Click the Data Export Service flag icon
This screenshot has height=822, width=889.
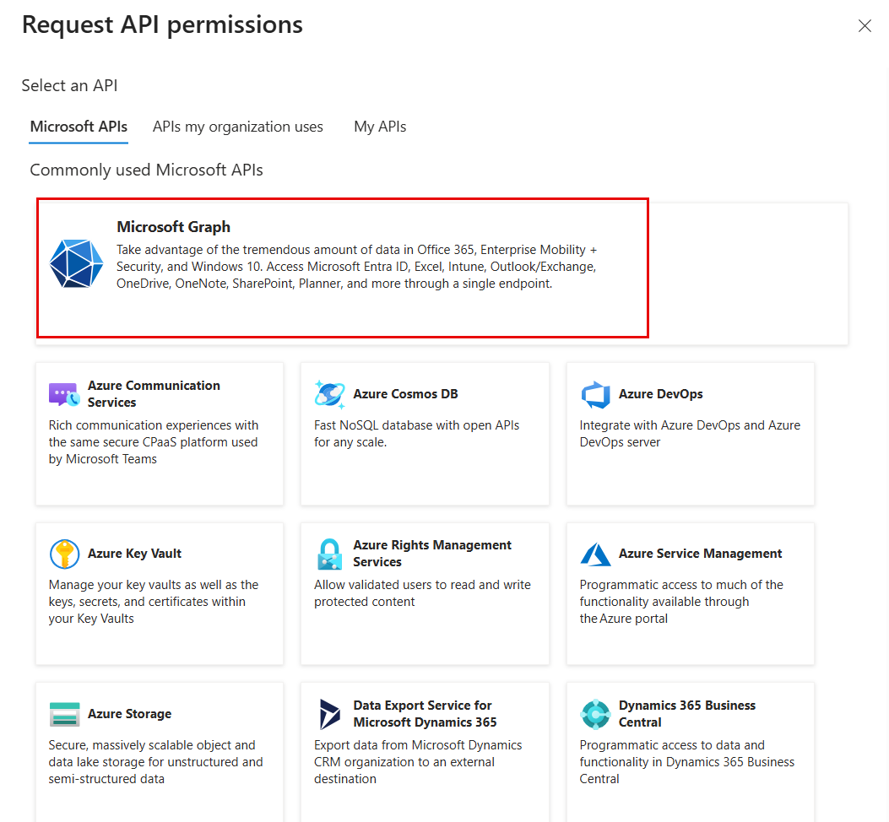click(329, 714)
